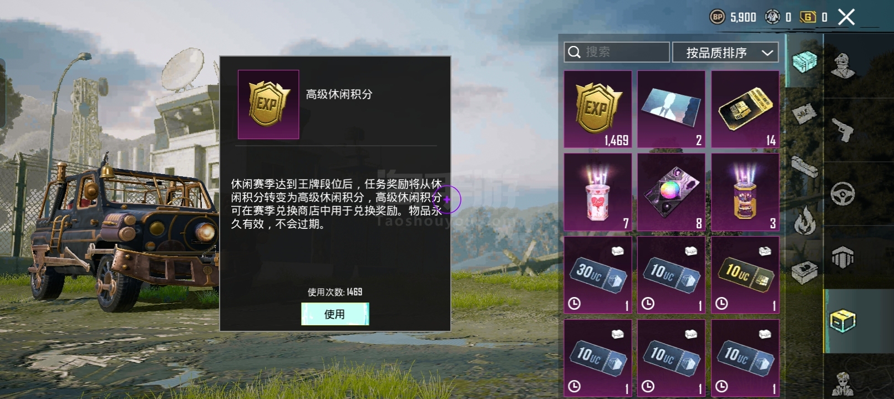Close the inventory with the X
The width and height of the screenshot is (894, 399).
pos(846,17)
